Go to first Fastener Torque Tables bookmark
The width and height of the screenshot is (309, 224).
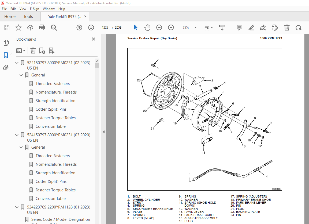[x=55, y=118]
